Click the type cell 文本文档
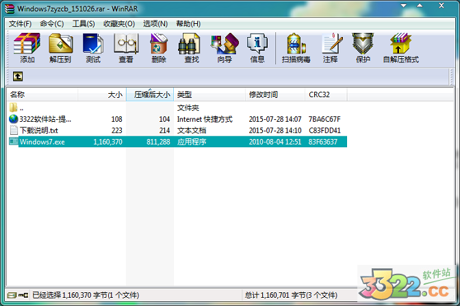 (x=192, y=130)
